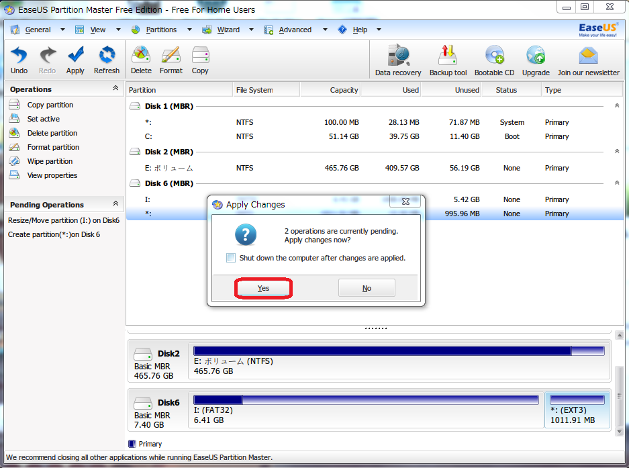Screen dimensions: 629x468
Task: Click Join our newsletter envelope icon
Action: click(x=589, y=56)
